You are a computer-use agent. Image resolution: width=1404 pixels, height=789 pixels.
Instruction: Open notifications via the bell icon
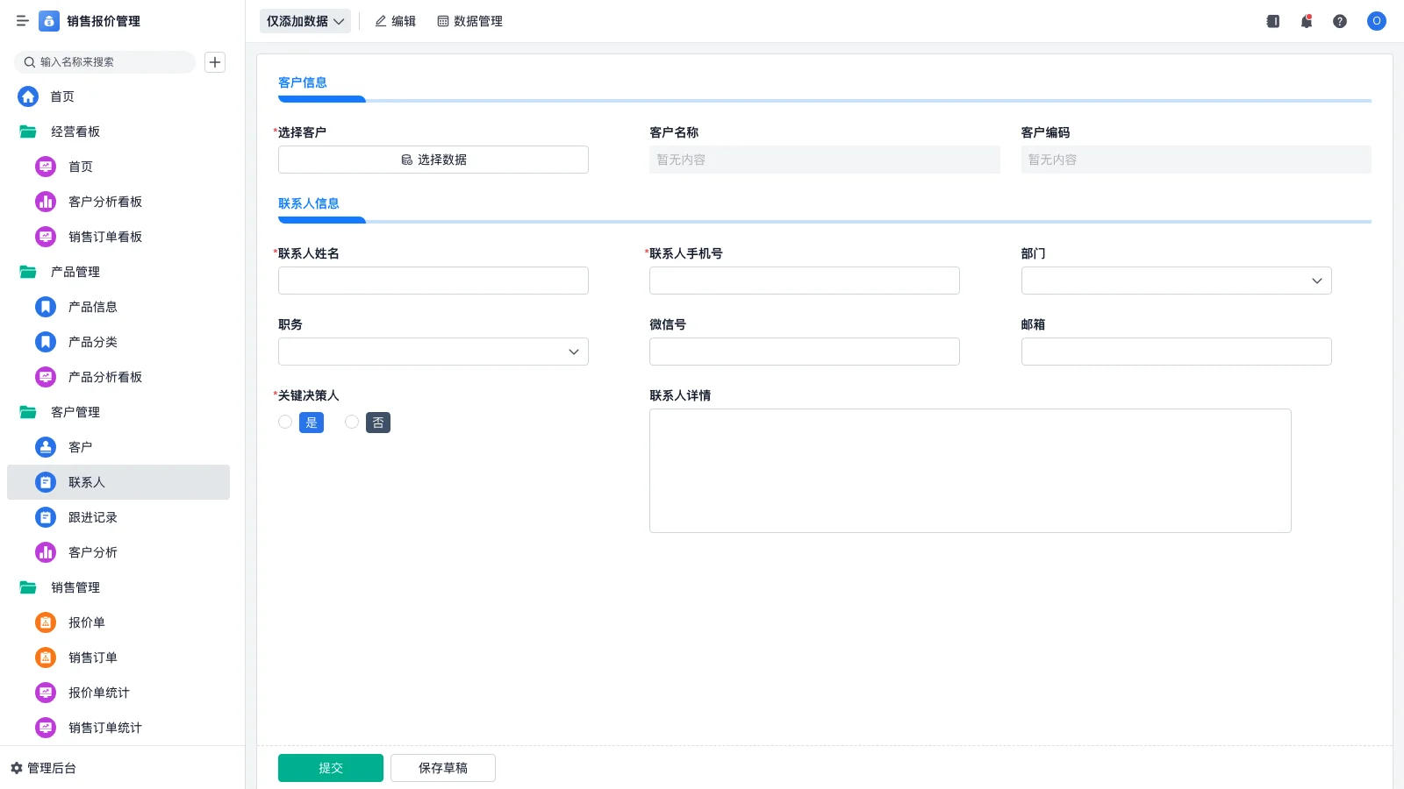1306,21
